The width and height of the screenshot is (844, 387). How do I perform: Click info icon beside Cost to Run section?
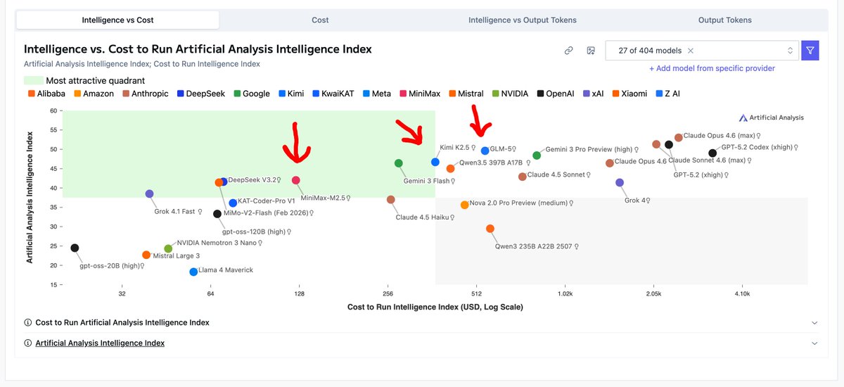(x=28, y=322)
